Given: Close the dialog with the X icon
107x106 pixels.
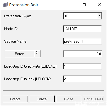Looking at the screenshot, I should pyautogui.click(x=99, y=5).
